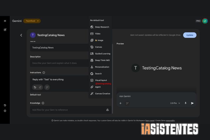This screenshot has width=210, height=140.
Task: Click the Description text field
Action: [x=60, y=63]
